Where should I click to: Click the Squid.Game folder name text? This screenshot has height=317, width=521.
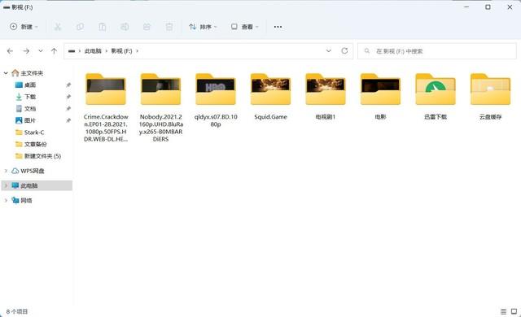pos(270,117)
